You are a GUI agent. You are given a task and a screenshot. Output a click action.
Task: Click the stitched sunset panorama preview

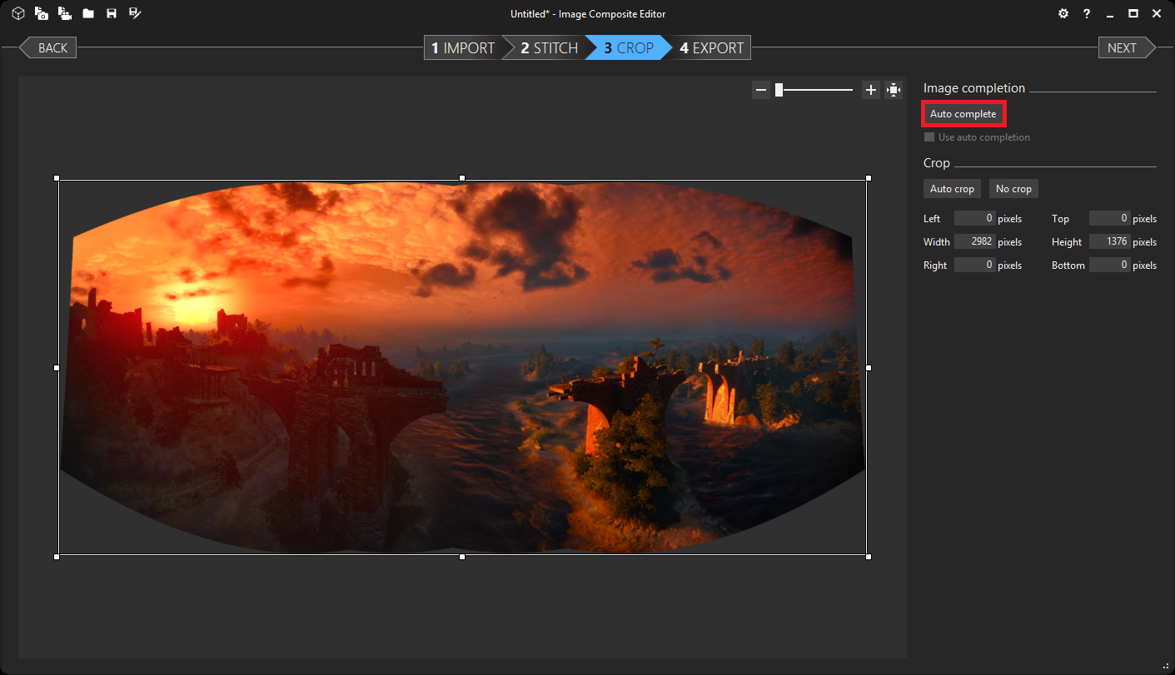tap(462, 367)
